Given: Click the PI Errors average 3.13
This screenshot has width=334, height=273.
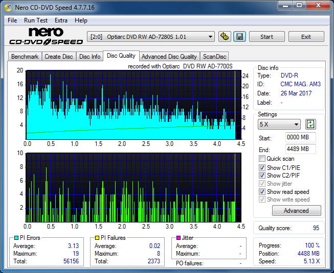Looking at the screenshot, I should point(73,246).
